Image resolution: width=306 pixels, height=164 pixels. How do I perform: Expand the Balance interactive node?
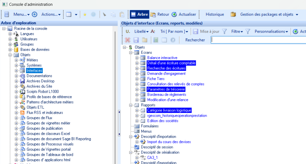click(x=137, y=58)
